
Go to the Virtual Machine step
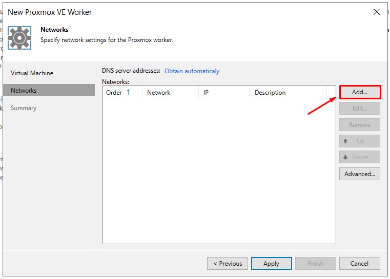click(x=32, y=73)
